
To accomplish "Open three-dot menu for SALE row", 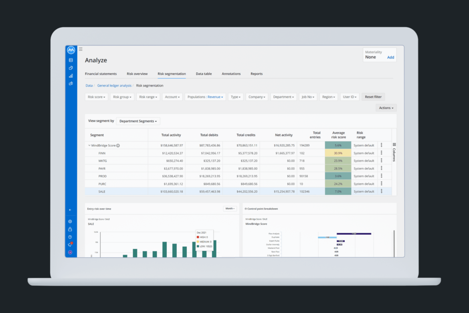I will [x=381, y=191].
